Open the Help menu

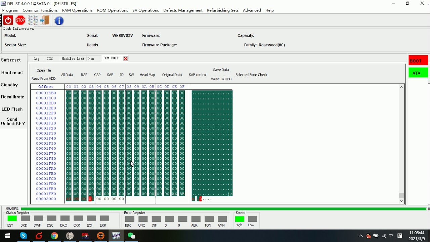[x=269, y=10]
